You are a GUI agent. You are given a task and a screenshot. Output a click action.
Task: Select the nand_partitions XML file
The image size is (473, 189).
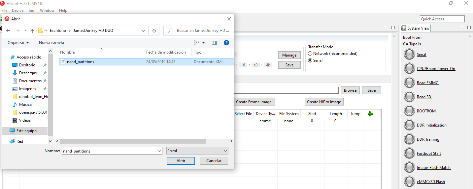[81, 62]
